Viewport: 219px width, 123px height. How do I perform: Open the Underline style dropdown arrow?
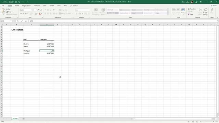[x=28, y=14]
